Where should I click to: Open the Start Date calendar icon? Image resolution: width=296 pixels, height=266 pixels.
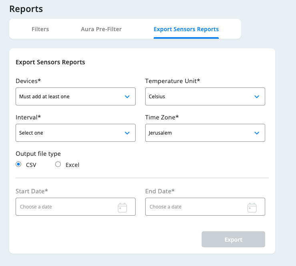[x=122, y=207]
